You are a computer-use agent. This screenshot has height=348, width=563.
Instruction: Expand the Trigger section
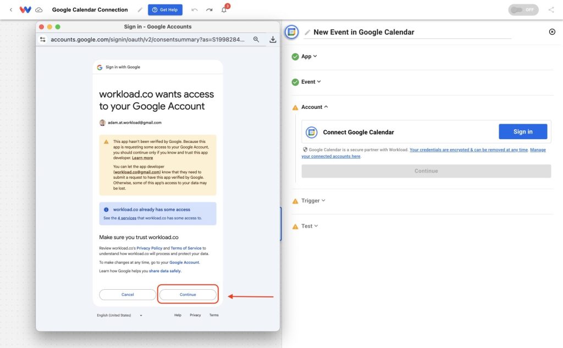tap(313, 201)
